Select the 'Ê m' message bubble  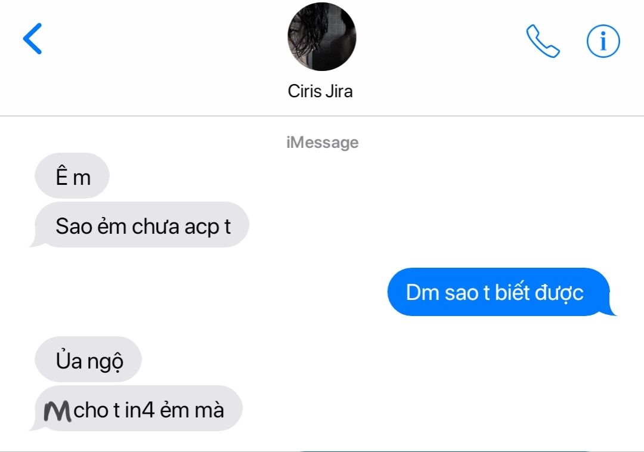pyautogui.click(x=72, y=176)
